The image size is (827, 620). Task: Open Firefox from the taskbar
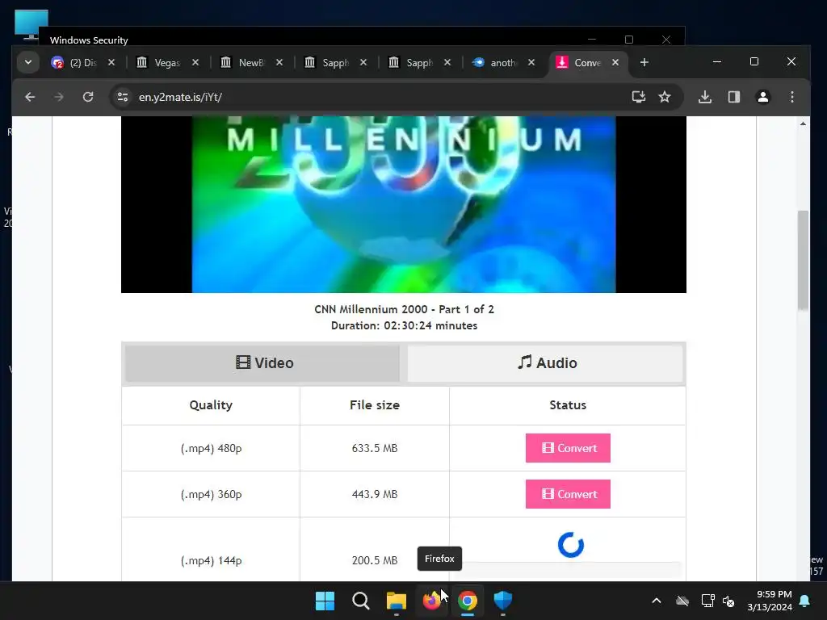(431, 601)
